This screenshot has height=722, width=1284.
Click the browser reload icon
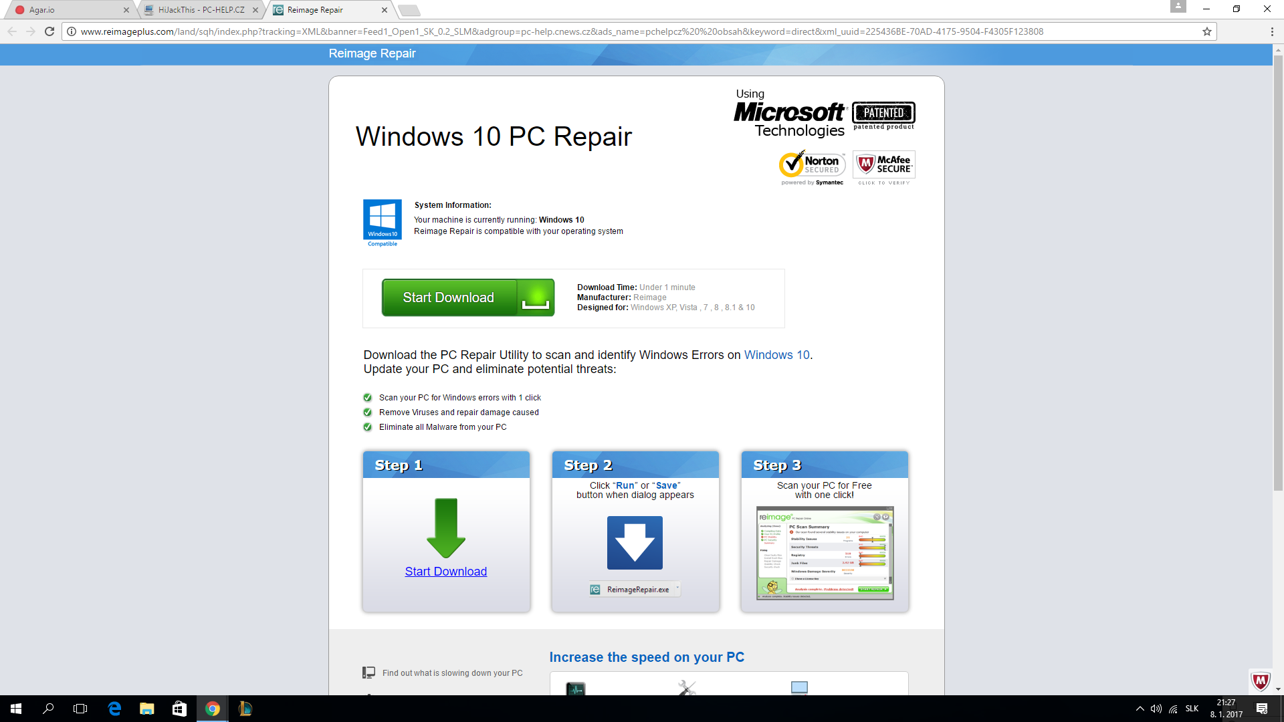point(49,31)
